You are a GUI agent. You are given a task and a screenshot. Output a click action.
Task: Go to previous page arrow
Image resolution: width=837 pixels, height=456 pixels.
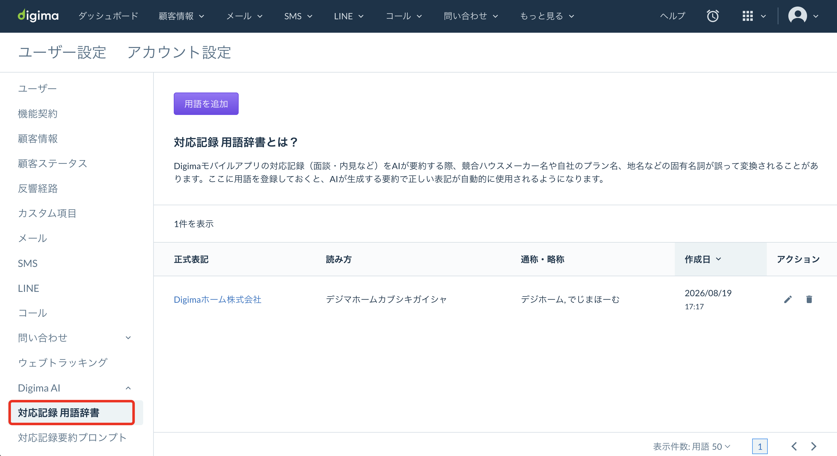[794, 446]
